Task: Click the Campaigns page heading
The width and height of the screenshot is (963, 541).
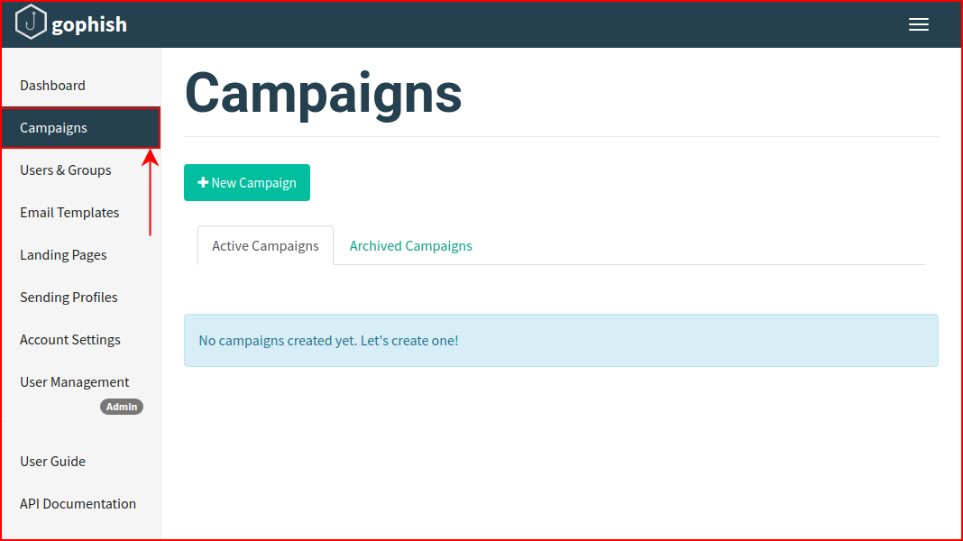Action: (x=323, y=94)
